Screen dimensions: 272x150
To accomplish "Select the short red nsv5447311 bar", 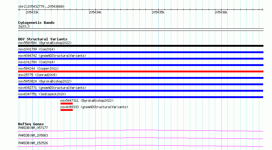I will [x=67, y=104].
